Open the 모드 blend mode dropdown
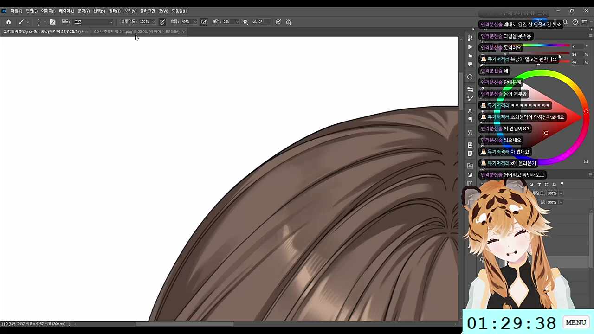This screenshot has width=594, height=334. 93,22
